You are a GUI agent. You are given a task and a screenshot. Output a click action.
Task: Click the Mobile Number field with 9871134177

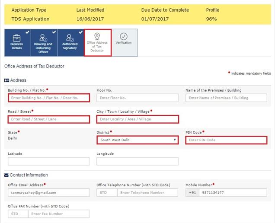click(x=233, y=192)
